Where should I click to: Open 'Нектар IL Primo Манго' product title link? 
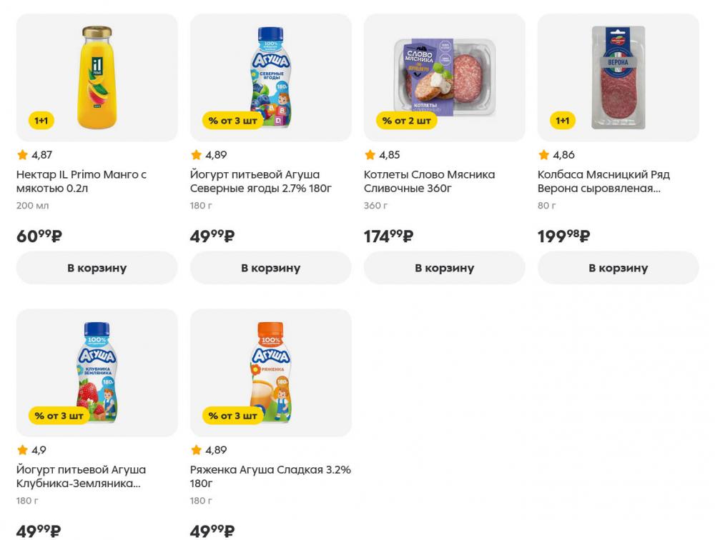(x=81, y=181)
